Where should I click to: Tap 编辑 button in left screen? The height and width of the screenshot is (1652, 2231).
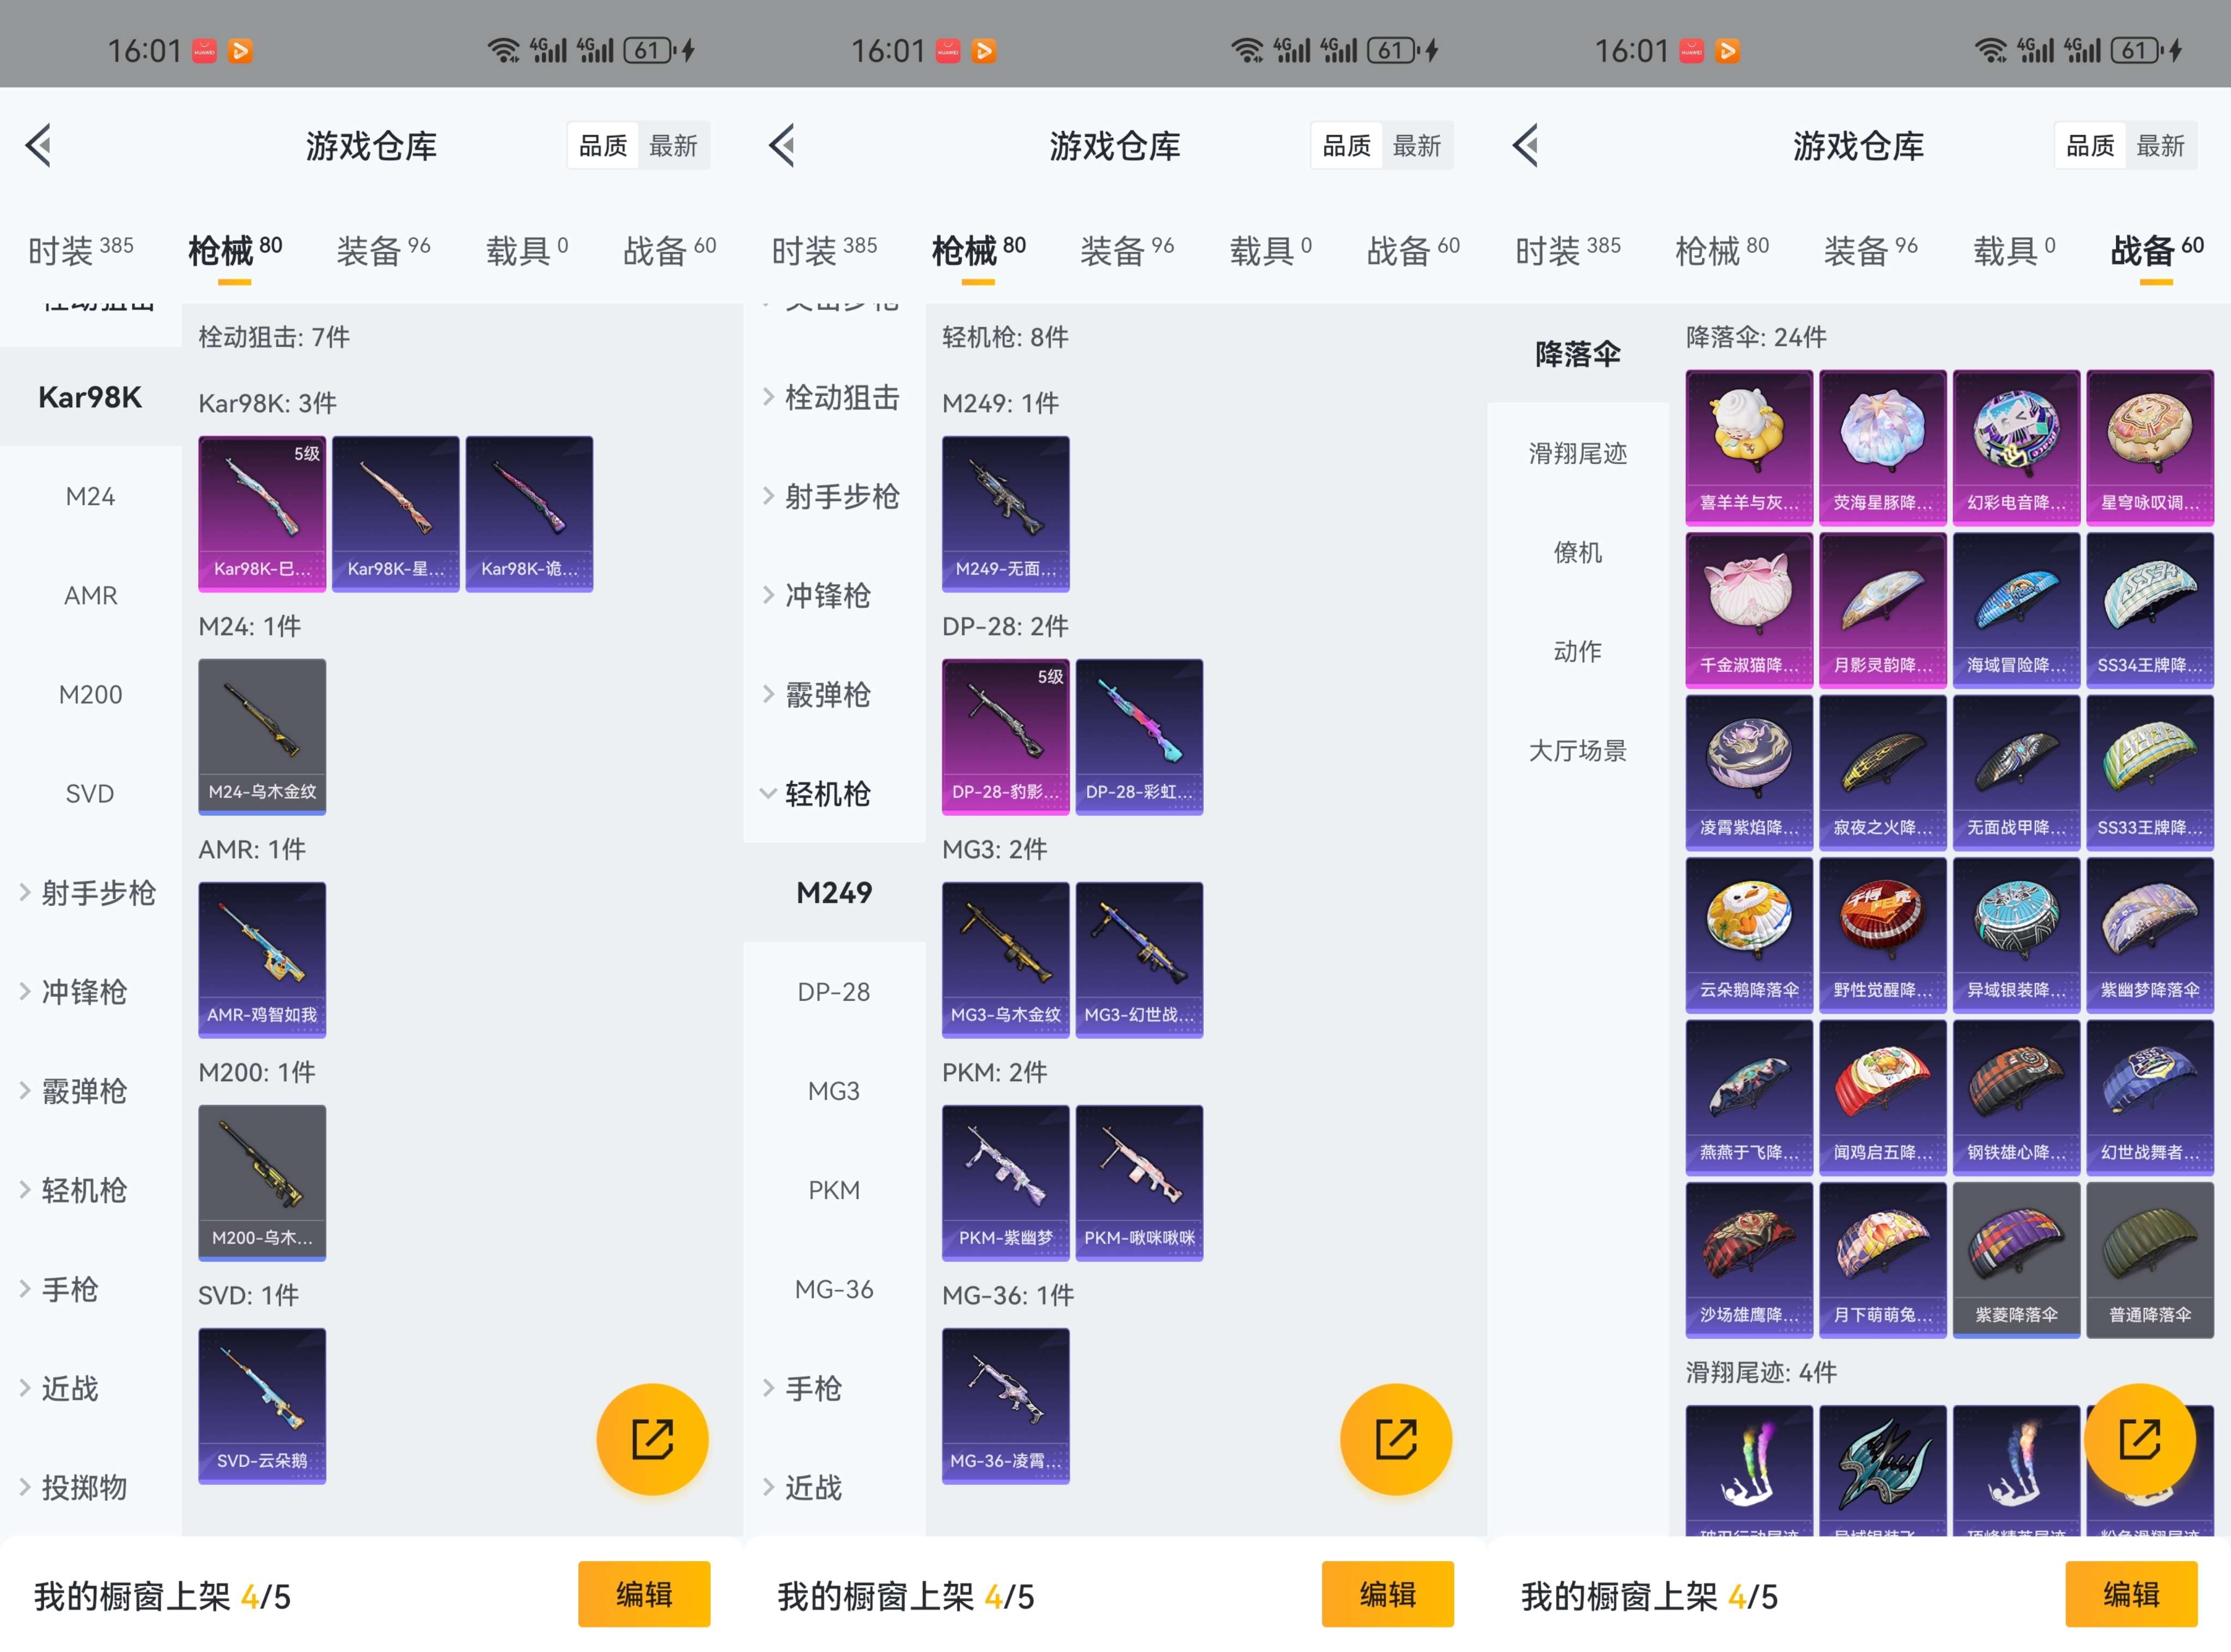[644, 1594]
